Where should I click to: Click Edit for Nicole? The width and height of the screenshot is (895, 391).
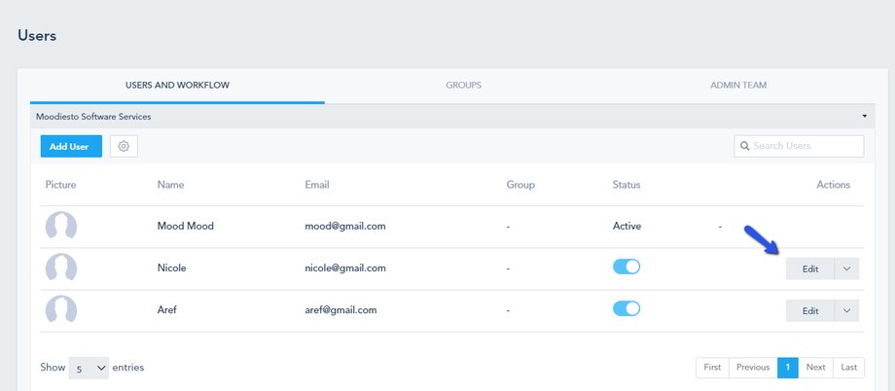[x=810, y=268]
